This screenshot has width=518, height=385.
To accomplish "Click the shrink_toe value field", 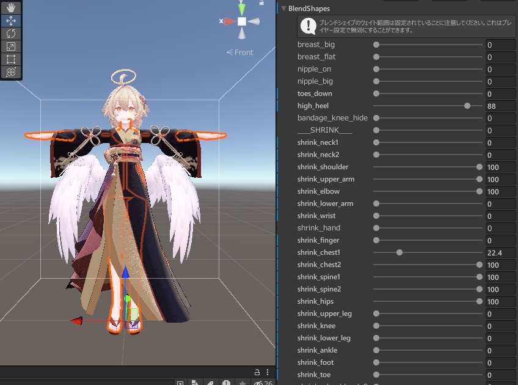I will [x=500, y=375].
